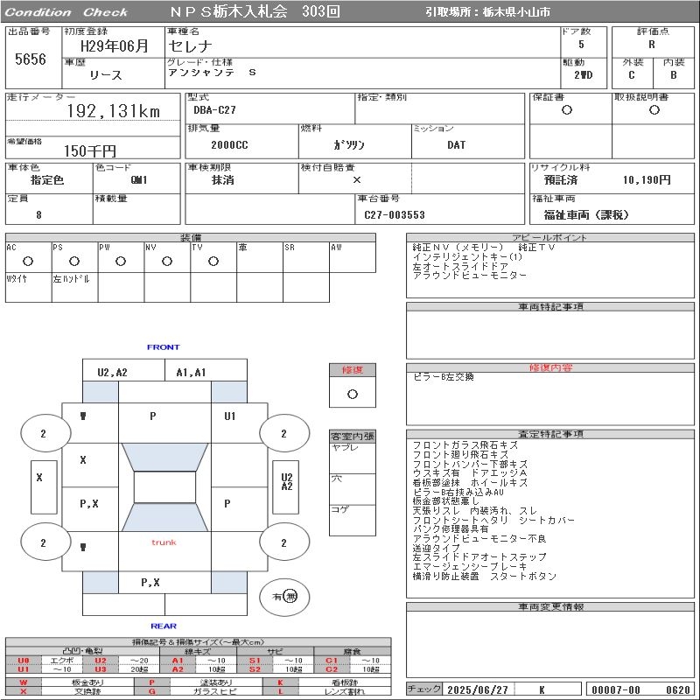Click the 修復内容 section header
The width and height of the screenshot is (700, 700).
click(550, 367)
